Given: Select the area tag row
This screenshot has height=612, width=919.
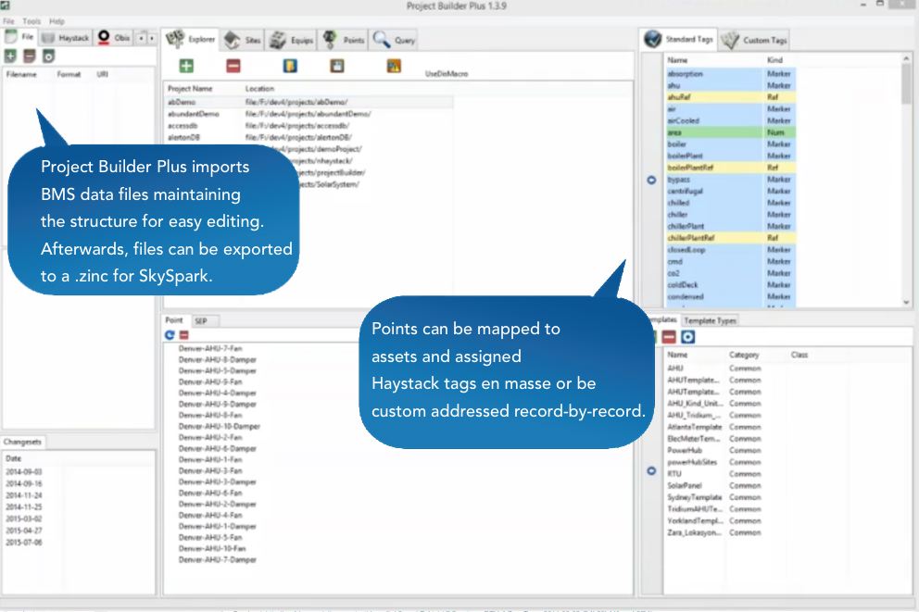Looking at the screenshot, I should [730, 132].
